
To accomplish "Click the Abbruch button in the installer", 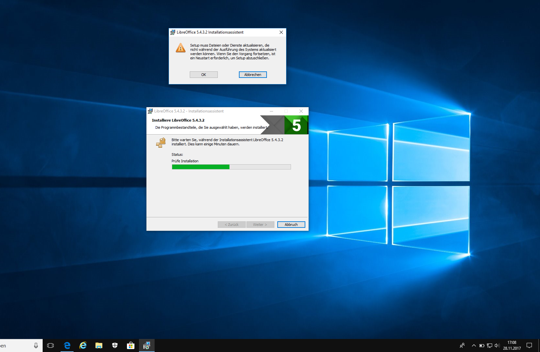I will point(291,225).
